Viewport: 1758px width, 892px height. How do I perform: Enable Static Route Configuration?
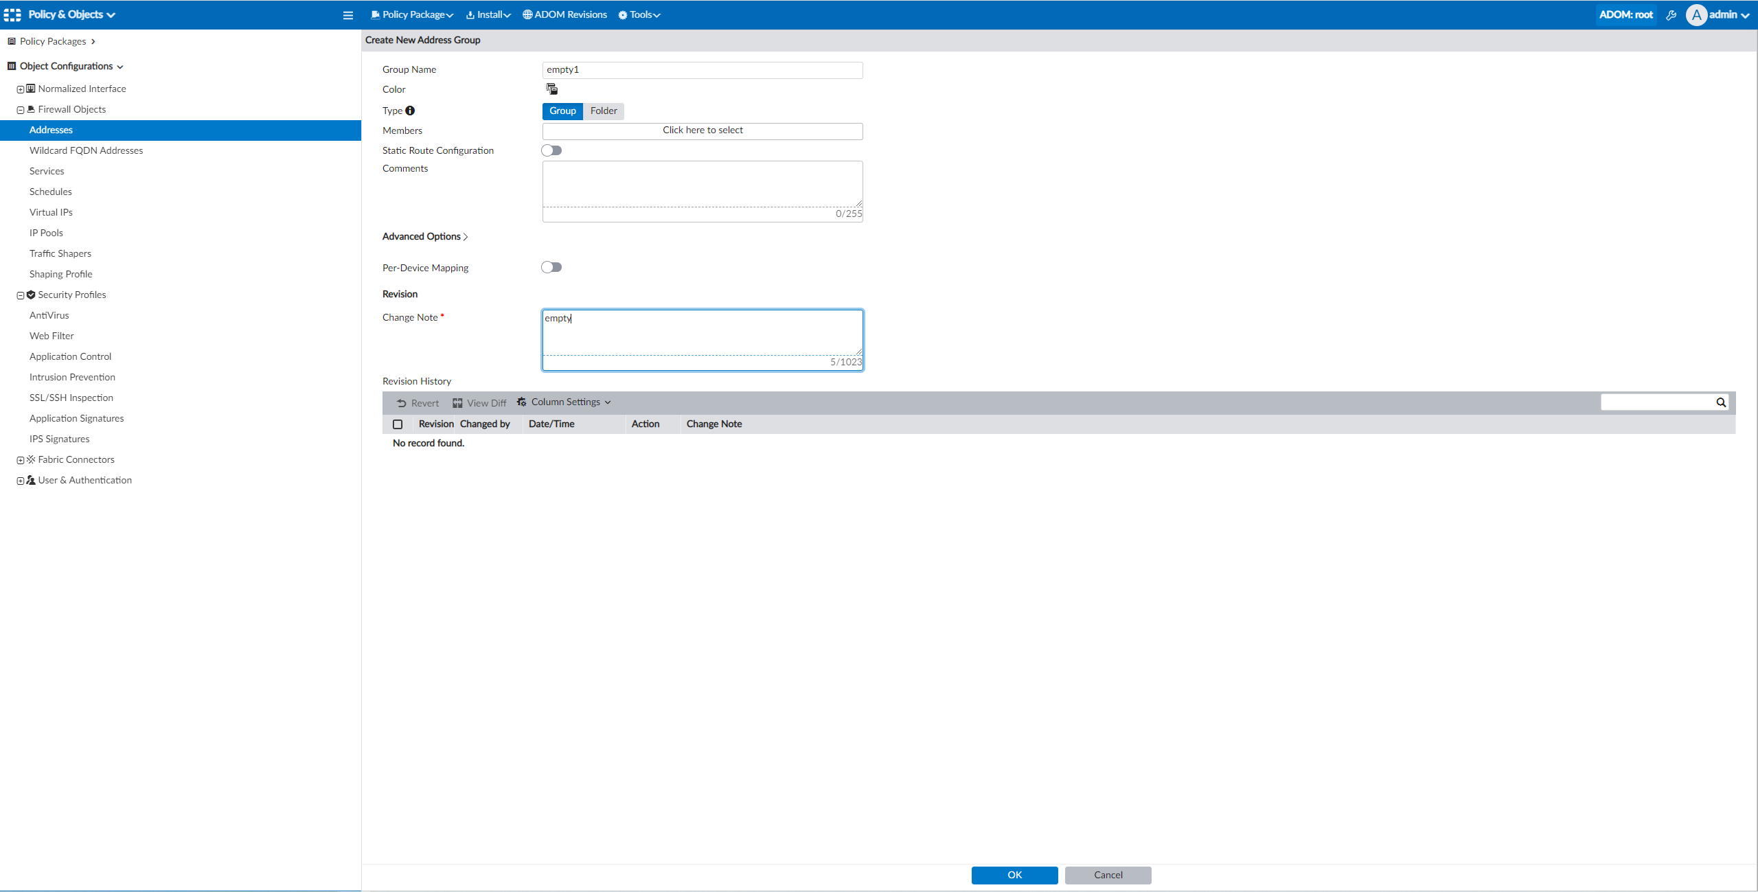click(x=551, y=150)
